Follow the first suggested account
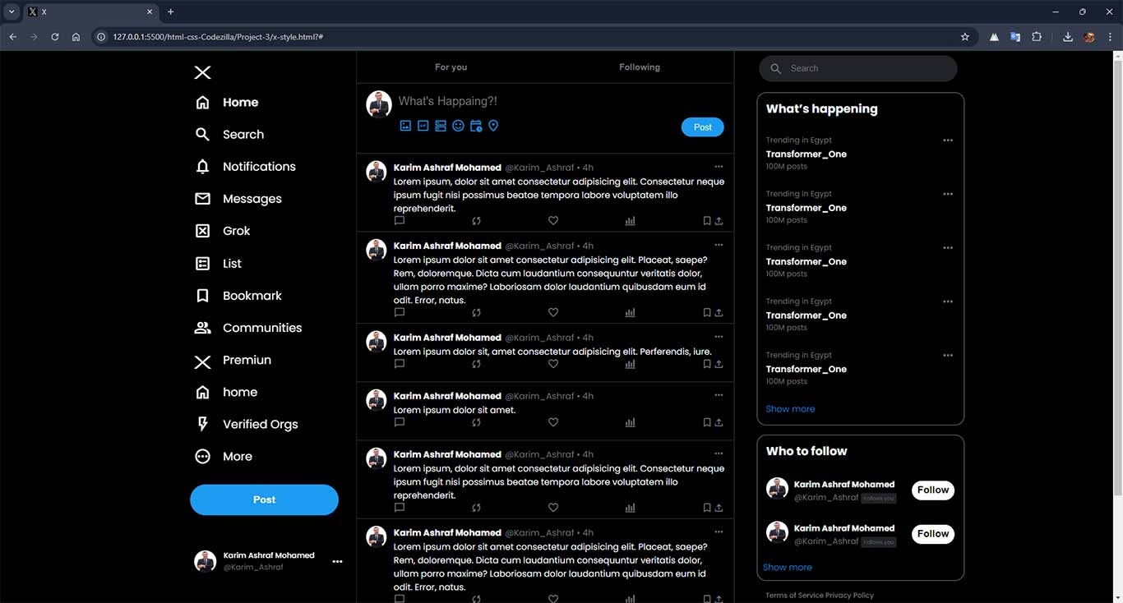This screenshot has width=1123, height=603. 932,490
